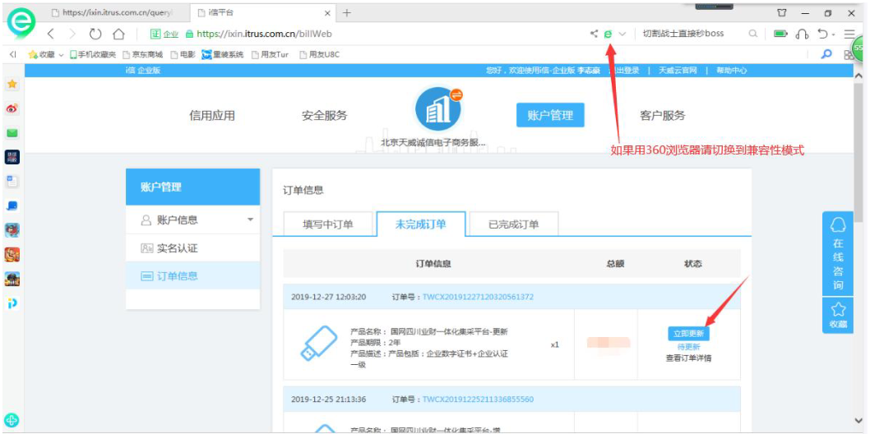This screenshot has height=434, width=870.
Task: Click the 查看订单详情 link
Action: pos(688,358)
